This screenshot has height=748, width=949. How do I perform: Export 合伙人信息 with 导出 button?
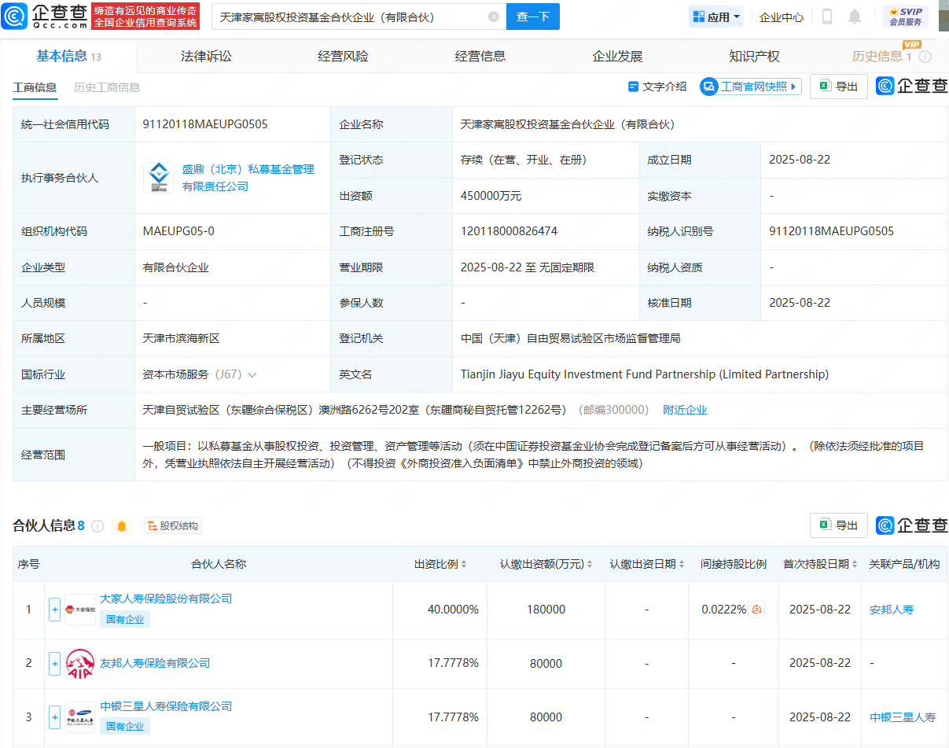click(839, 525)
